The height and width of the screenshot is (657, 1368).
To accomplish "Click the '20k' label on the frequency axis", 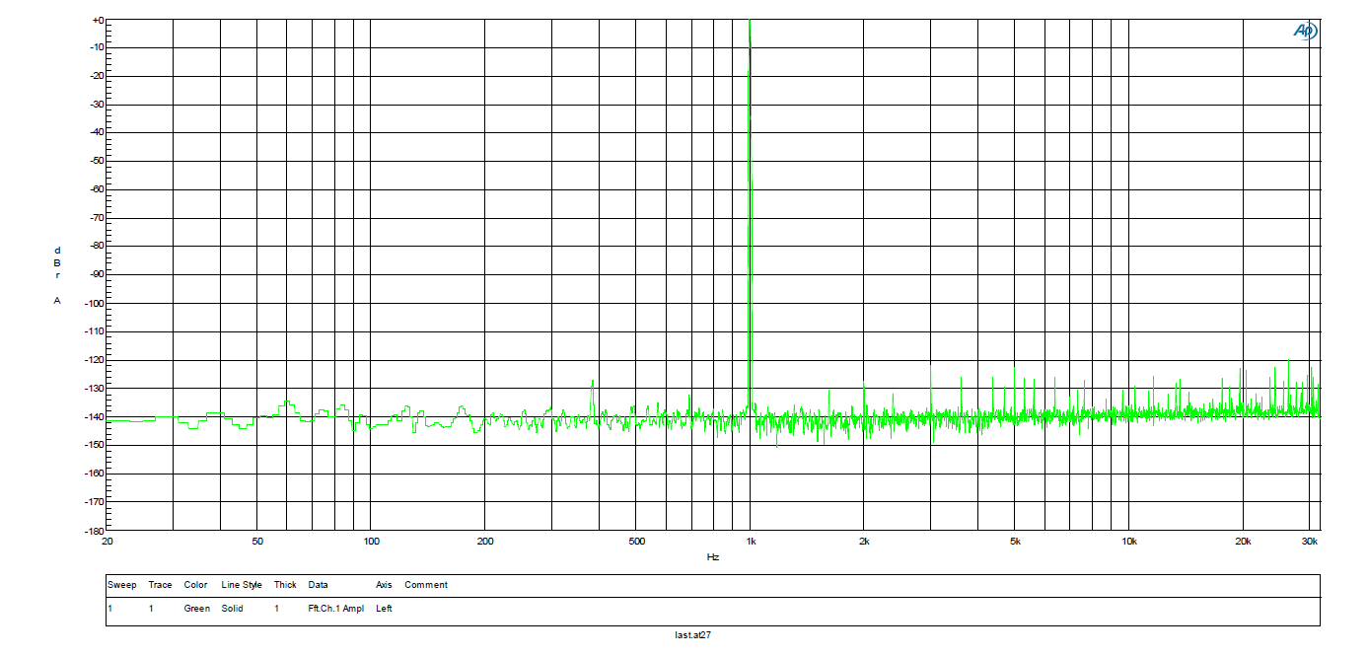I will [1244, 542].
